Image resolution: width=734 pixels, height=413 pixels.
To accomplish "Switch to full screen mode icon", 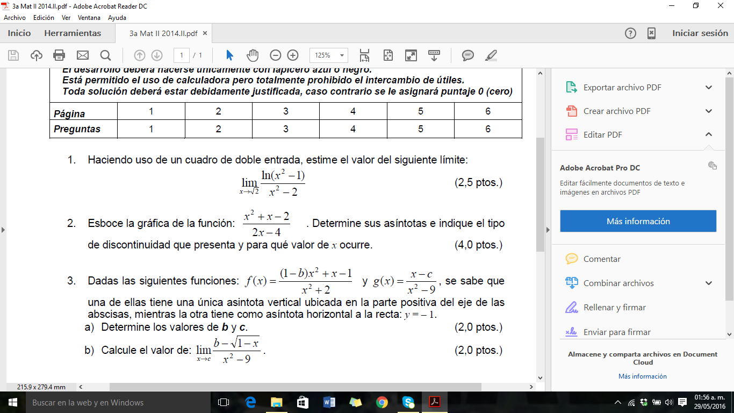I will click(x=411, y=55).
